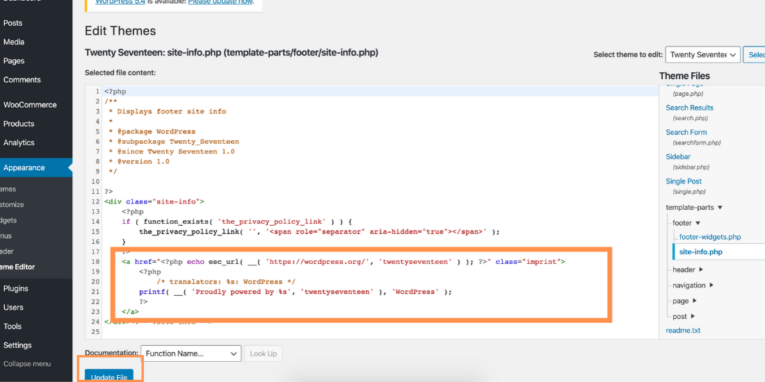The height and width of the screenshot is (382, 765).
Task: Open the Analytics menu
Action: tap(19, 143)
